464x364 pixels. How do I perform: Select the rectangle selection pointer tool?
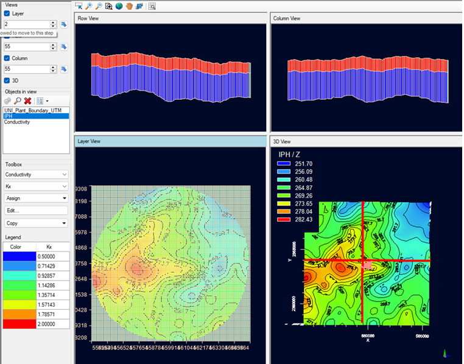pyautogui.click(x=79, y=6)
